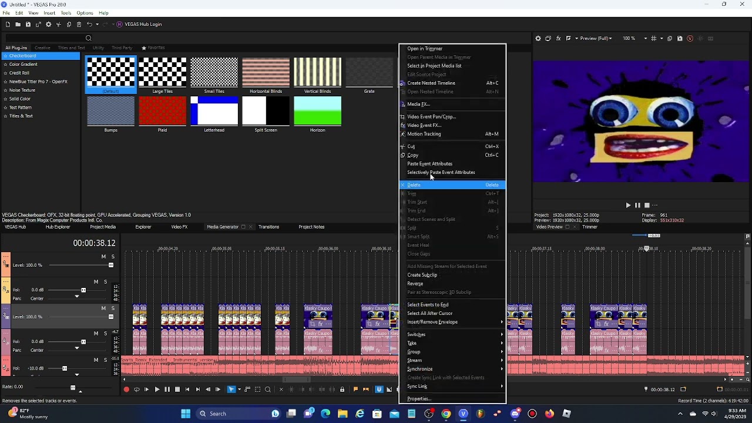
Task: Select the Horizon preset thumbnail
Action: coord(317,112)
